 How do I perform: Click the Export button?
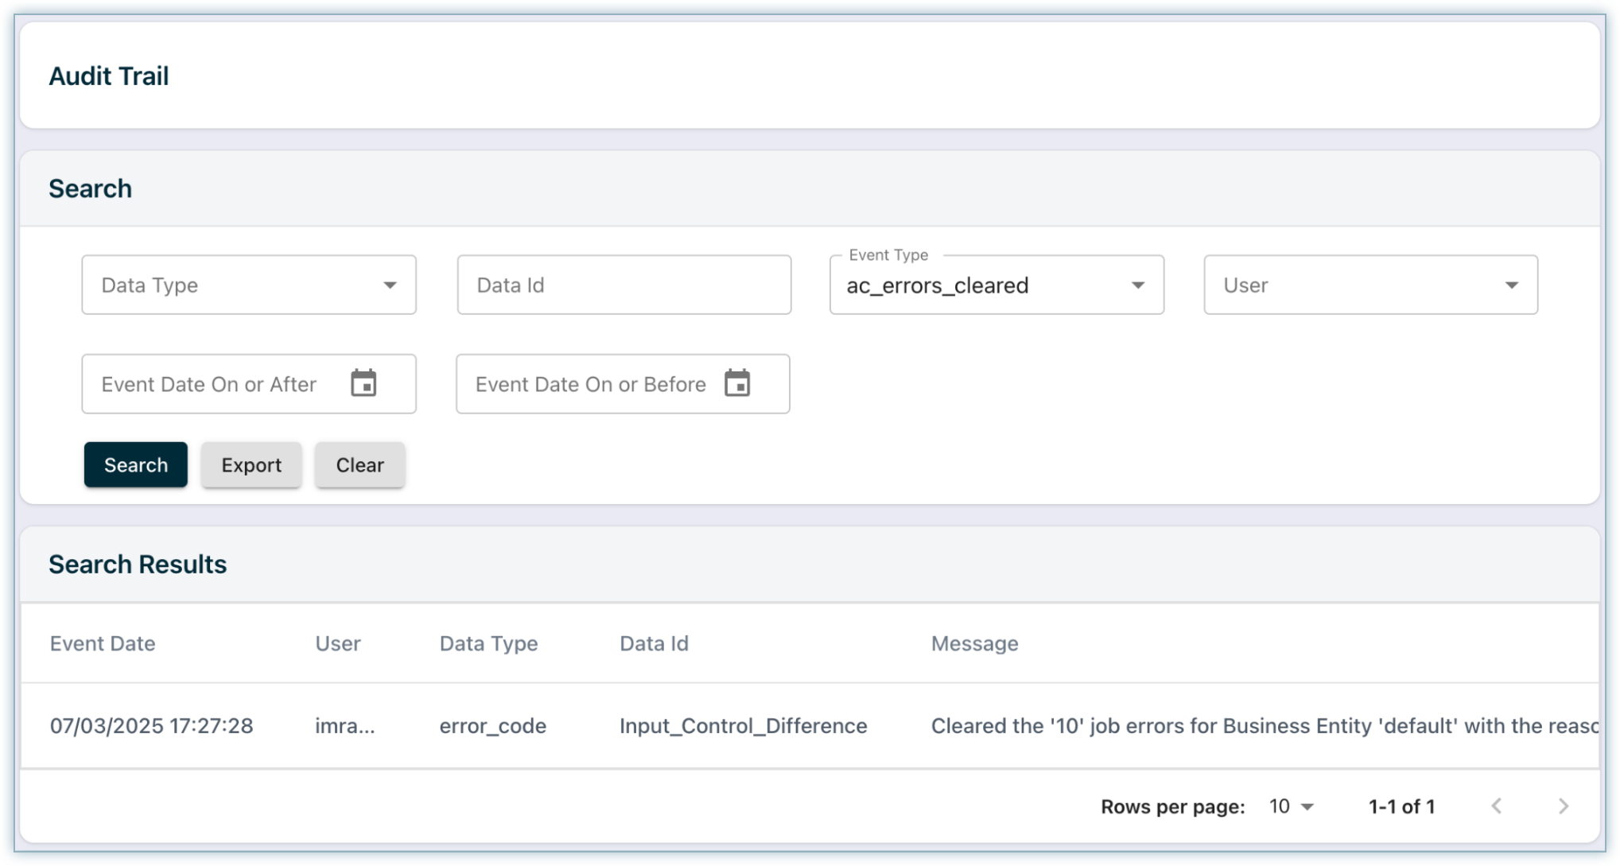click(x=251, y=464)
